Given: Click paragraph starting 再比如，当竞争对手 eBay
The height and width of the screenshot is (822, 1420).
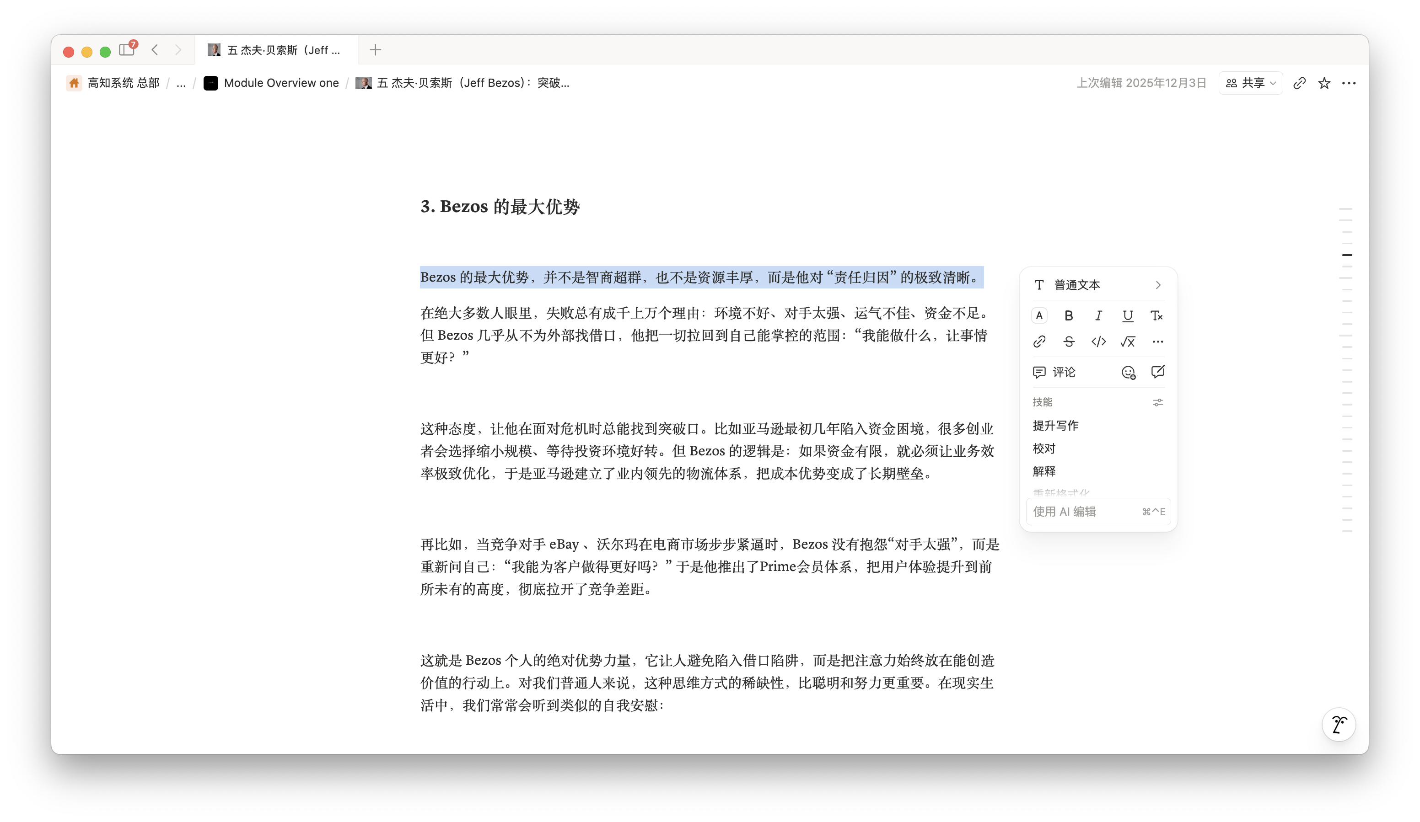Looking at the screenshot, I should 709,567.
